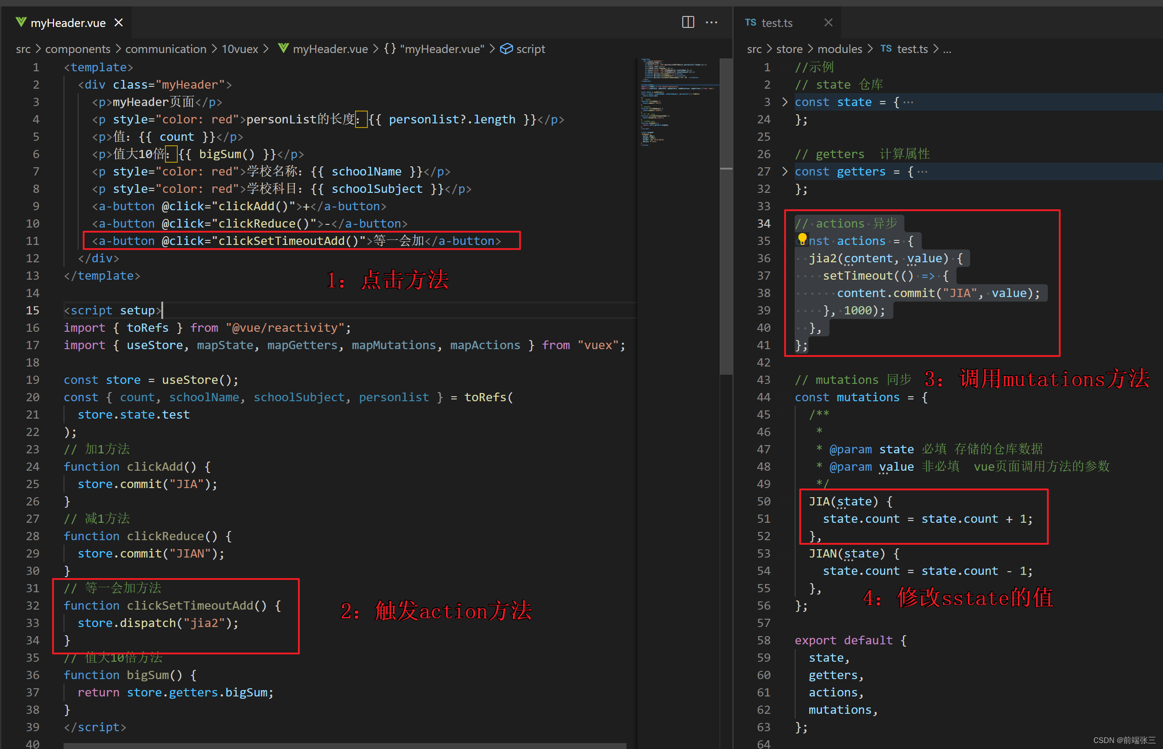Viewport: 1163px width, 749px height.
Task: Click the minimap code overview
Action: point(678,102)
